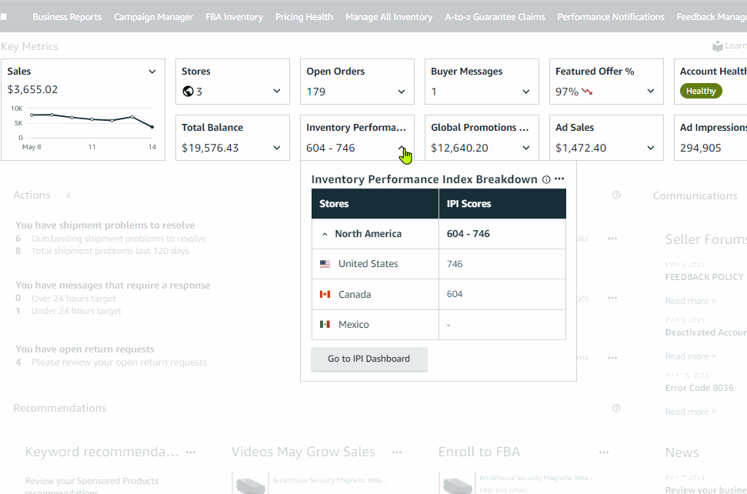
Task: Expand the Stores card dropdown
Action: [x=277, y=91]
